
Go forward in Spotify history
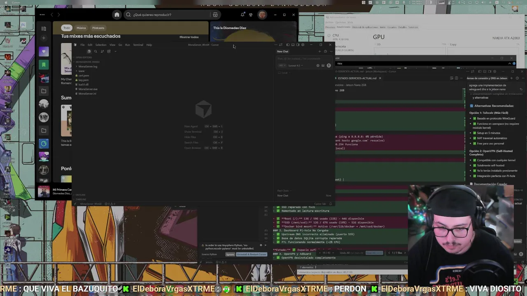59,15
